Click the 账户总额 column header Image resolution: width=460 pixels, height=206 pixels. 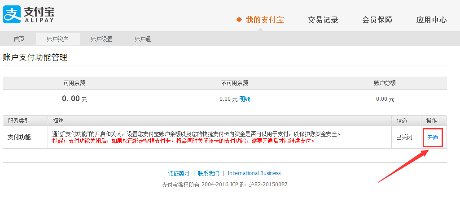(x=385, y=83)
